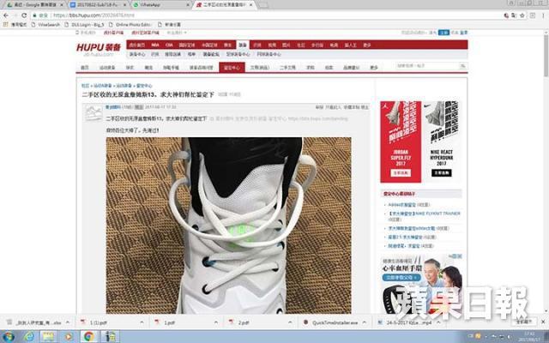This screenshot has width=549, height=343.
Task: Open the options arrow for the .mp4 download
Action: [438, 322]
